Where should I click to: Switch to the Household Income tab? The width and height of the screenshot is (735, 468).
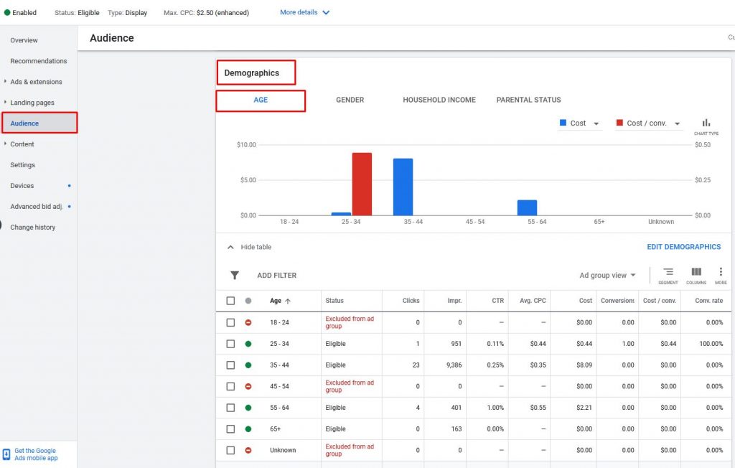pos(439,100)
